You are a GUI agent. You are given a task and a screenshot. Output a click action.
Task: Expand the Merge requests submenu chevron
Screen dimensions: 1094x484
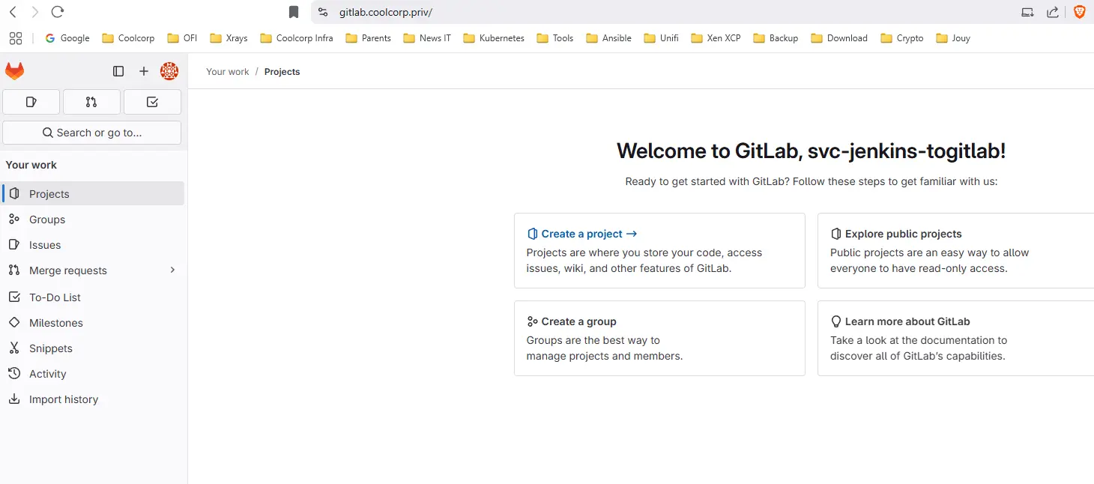172,270
